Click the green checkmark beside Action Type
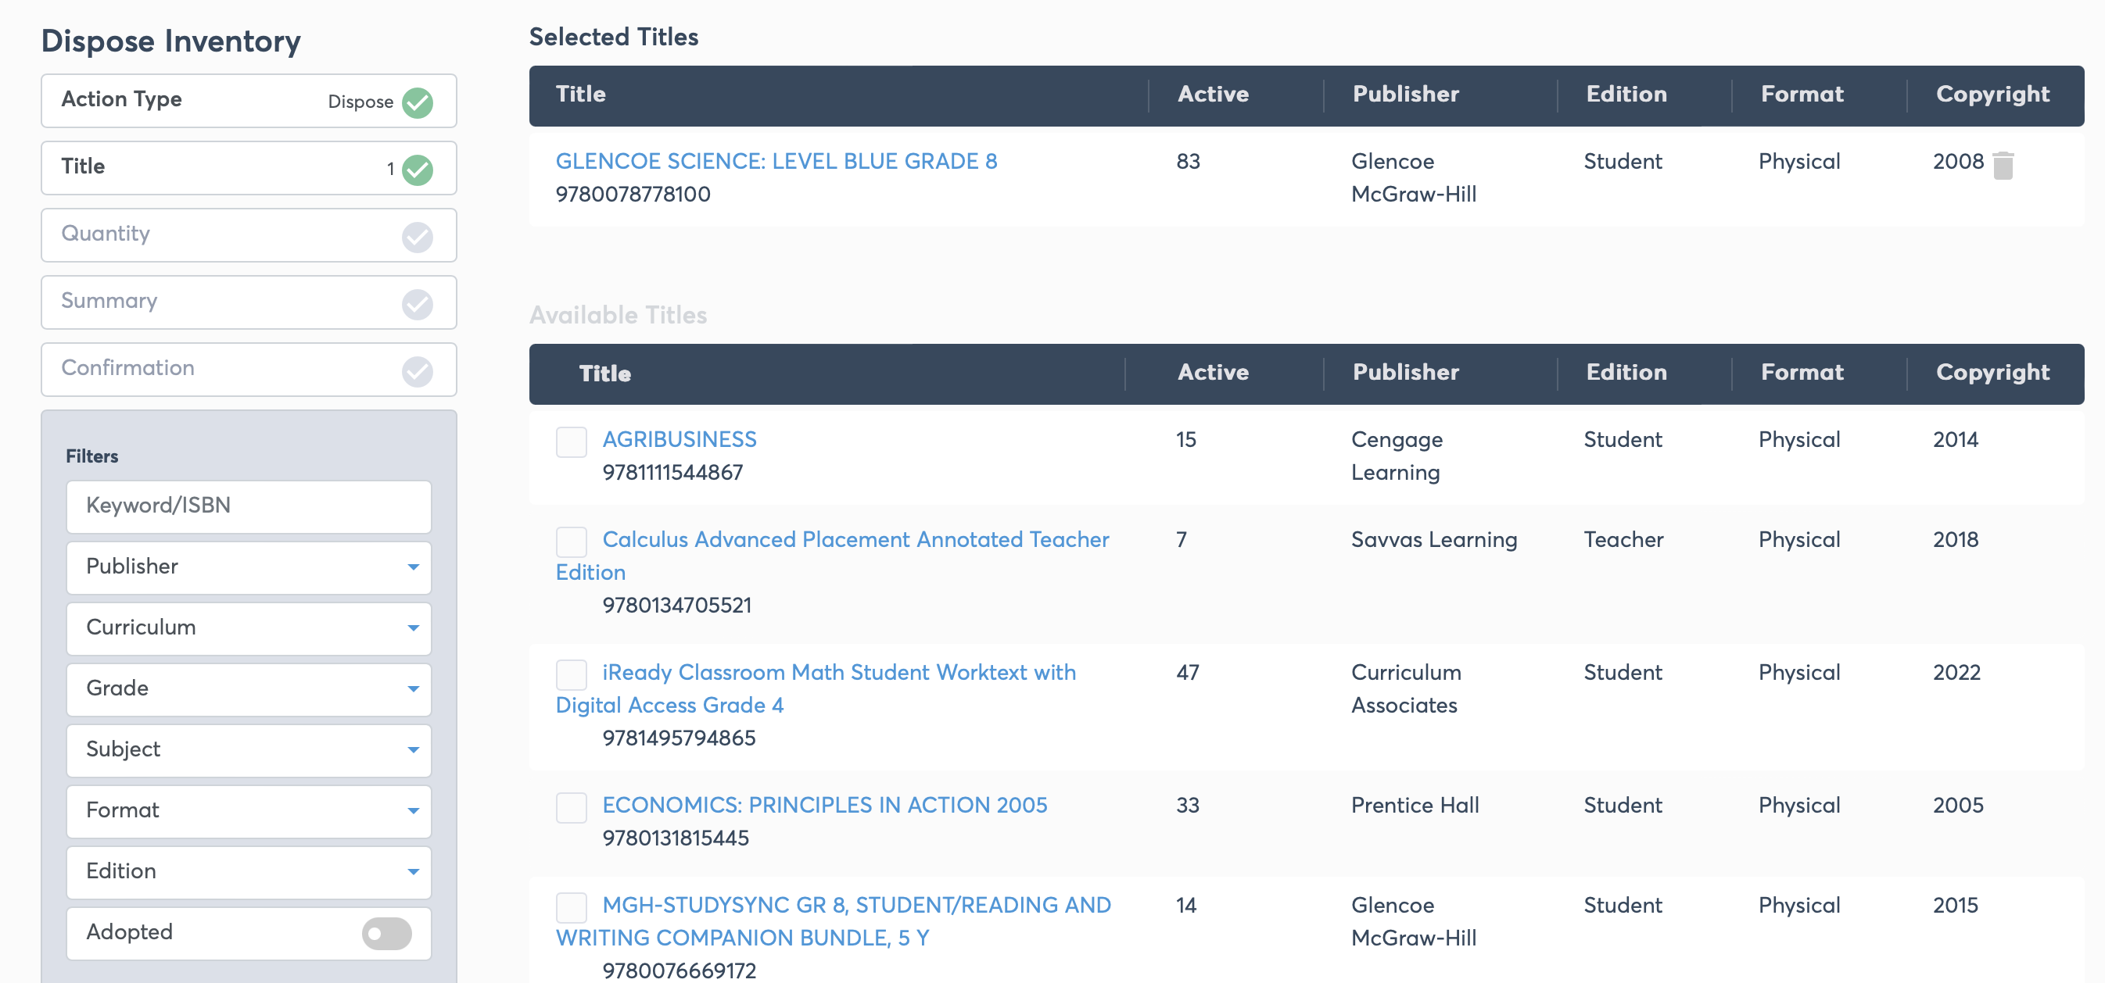Screen dimensions: 2105x983 (x=418, y=102)
